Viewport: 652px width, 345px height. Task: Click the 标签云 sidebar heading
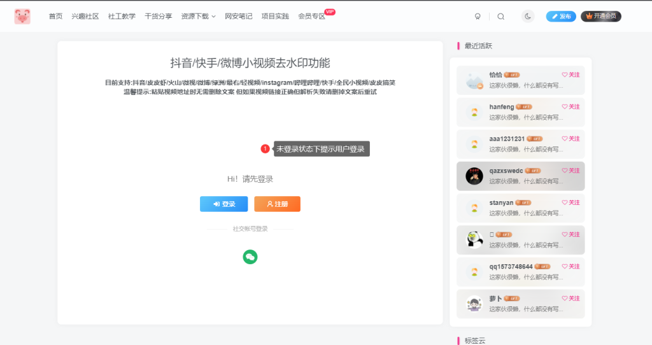pyautogui.click(x=475, y=341)
